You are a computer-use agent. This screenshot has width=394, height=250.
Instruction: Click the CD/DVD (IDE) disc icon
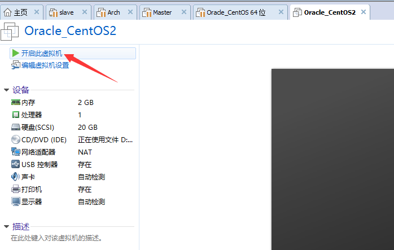point(16,139)
